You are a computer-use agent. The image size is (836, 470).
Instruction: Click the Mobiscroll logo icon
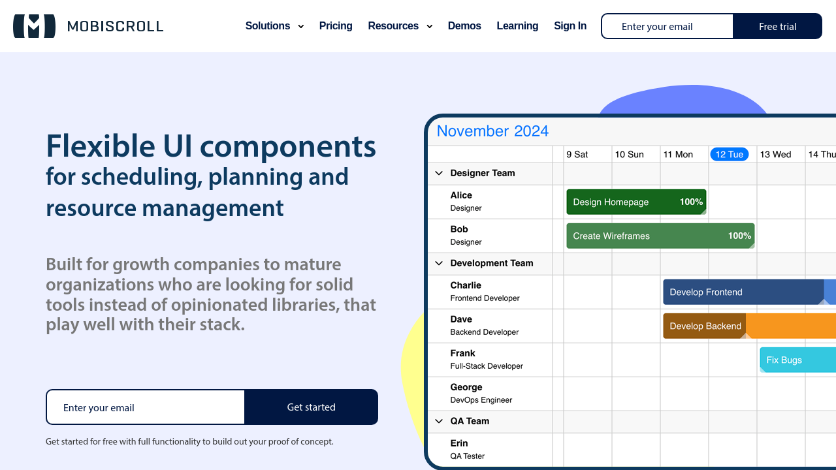[x=35, y=26]
